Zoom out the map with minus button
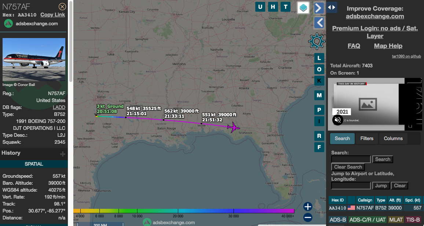The image size is (424, 226). tap(308, 217)
